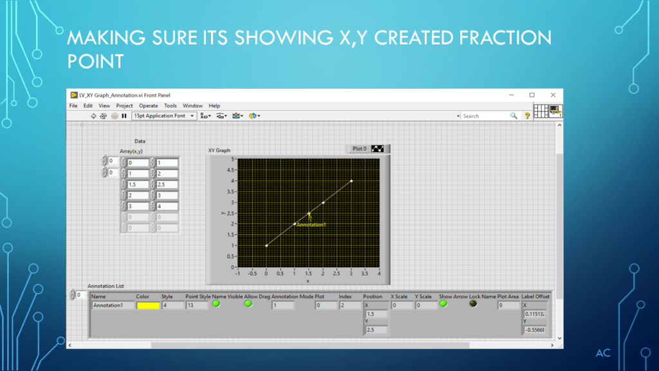Click the VI icon thumbnail at top right
The width and height of the screenshot is (659, 371).
click(x=556, y=111)
